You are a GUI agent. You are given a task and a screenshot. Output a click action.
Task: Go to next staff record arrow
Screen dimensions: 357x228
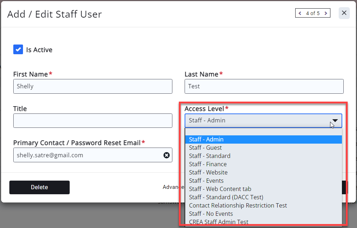pos(325,13)
